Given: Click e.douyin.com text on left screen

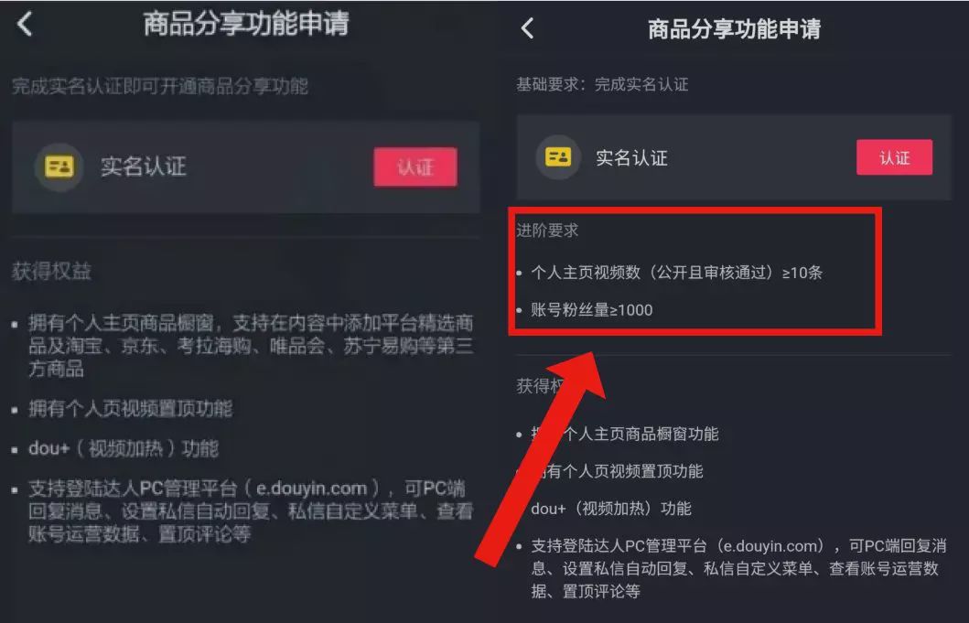Looking at the screenshot, I should coord(311,489).
